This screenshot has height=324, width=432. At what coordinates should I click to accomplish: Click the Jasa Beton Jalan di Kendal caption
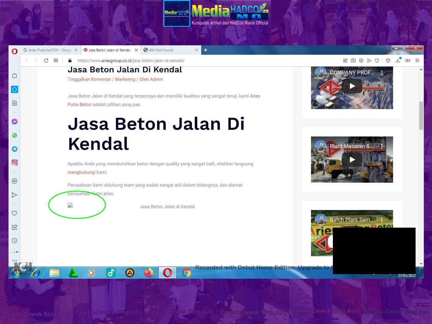click(x=167, y=207)
